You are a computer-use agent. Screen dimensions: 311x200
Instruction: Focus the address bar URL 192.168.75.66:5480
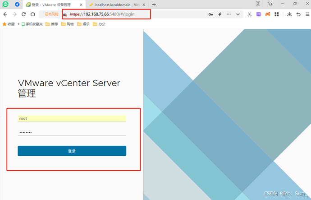coord(102,14)
